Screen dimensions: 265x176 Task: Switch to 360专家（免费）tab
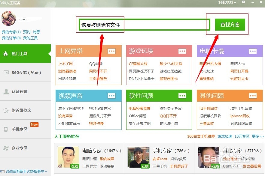[x=25, y=73]
